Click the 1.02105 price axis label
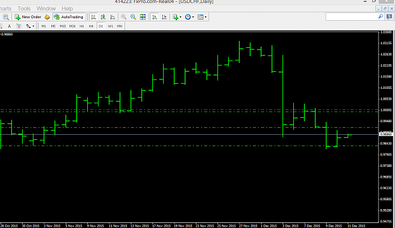The height and width of the screenshot is (228, 395). [x=386, y=66]
